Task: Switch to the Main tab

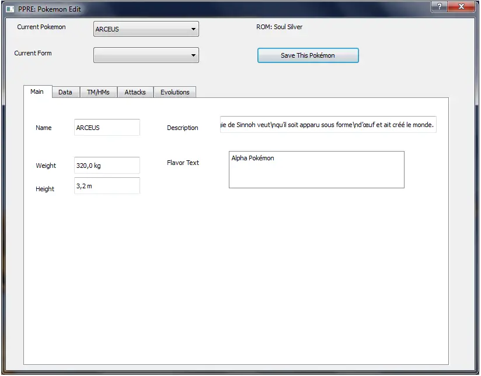Action: (x=38, y=92)
